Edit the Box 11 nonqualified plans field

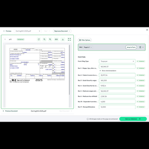[117, 107]
